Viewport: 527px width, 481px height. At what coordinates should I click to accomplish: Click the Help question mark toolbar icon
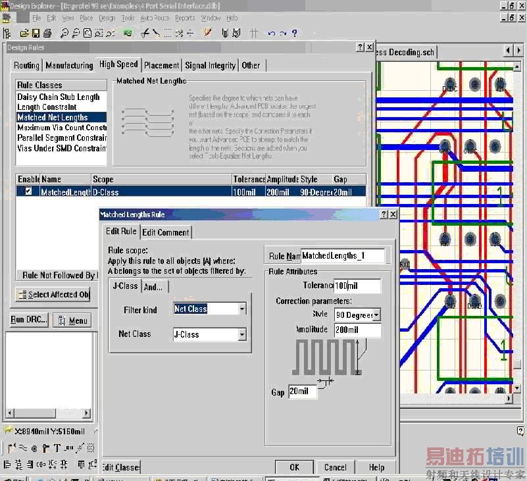click(x=294, y=33)
